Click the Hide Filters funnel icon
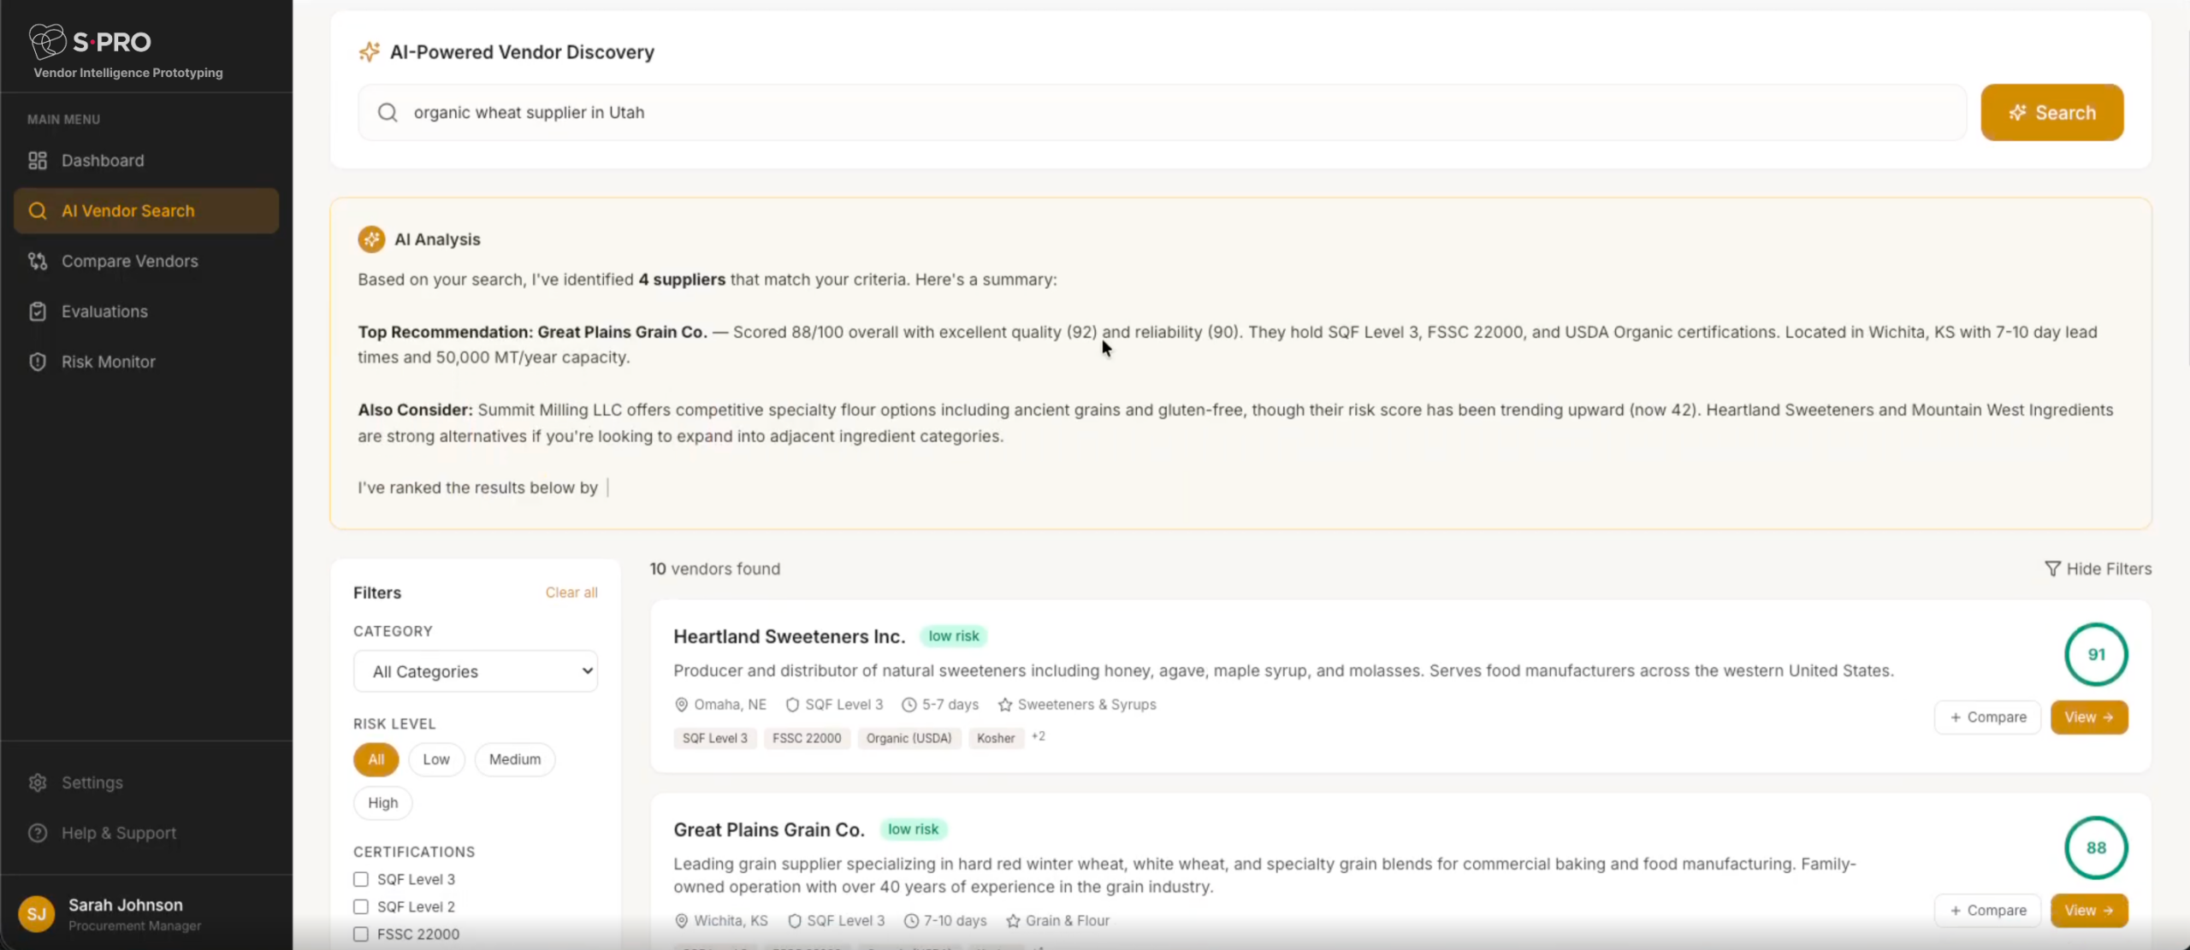Screen dimensions: 2190x950 (x=2052, y=569)
